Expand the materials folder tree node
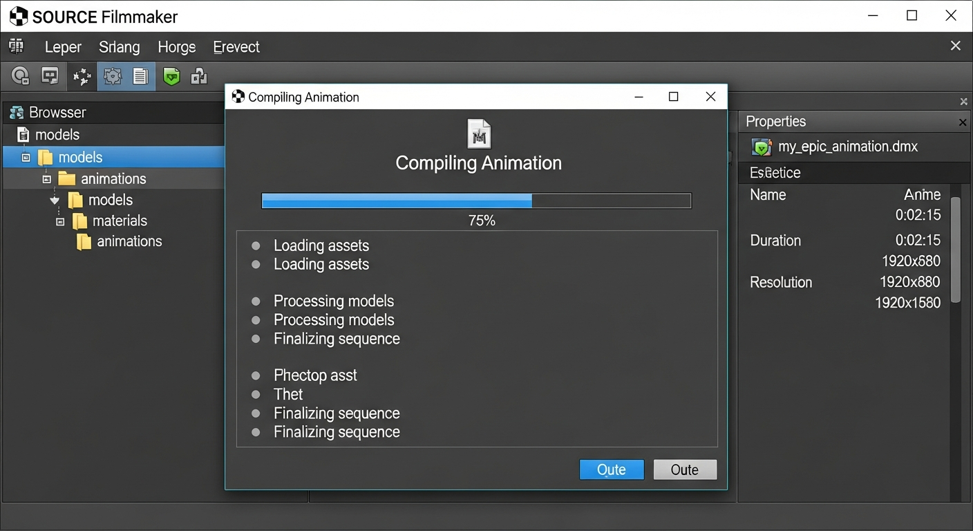Image resolution: width=973 pixels, height=531 pixels. point(60,221)
